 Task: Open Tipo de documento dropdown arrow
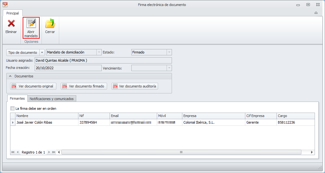(x=42, y=53)
